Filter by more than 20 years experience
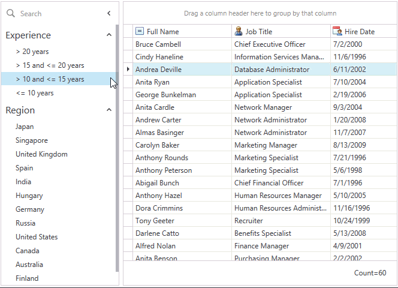This screenshot has width=398, height=288. point(32,52)
